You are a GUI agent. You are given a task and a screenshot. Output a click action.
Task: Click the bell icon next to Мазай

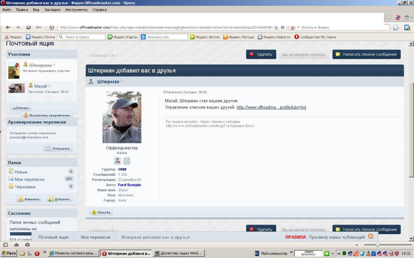[x=30, y=85]
